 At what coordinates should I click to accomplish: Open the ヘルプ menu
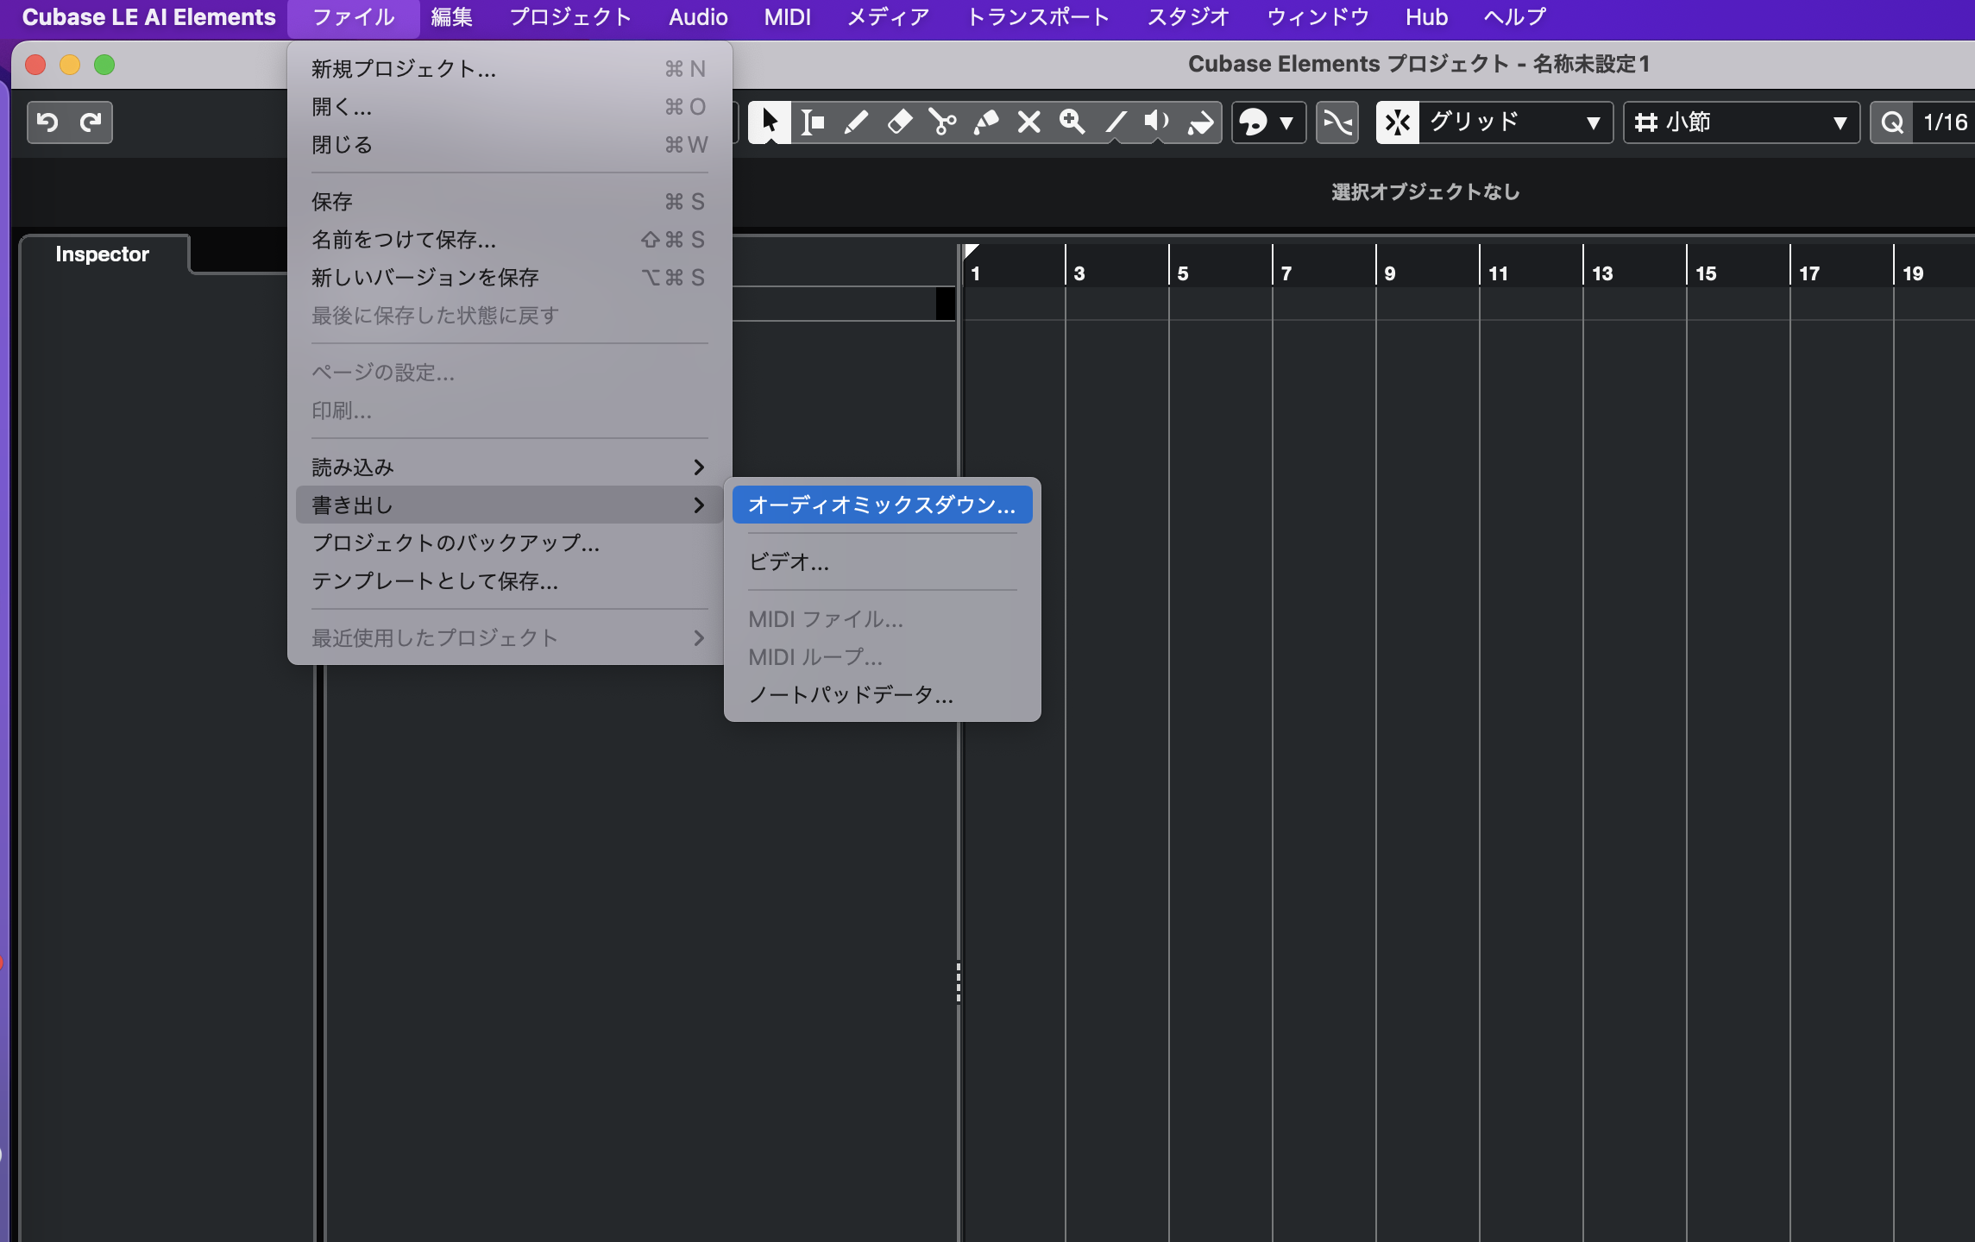point(1514,17)
